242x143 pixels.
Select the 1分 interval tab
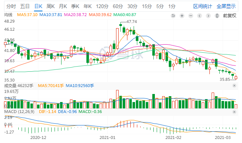click(x=172, y=6)
